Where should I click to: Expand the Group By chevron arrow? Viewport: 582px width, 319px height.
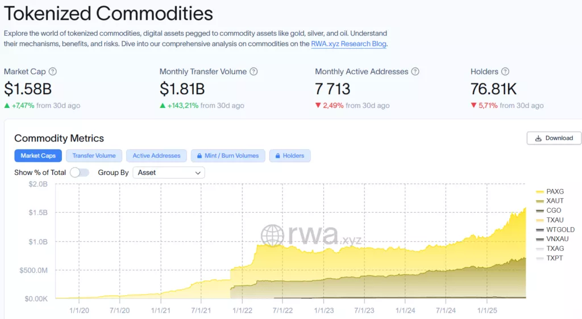point(198,173)
